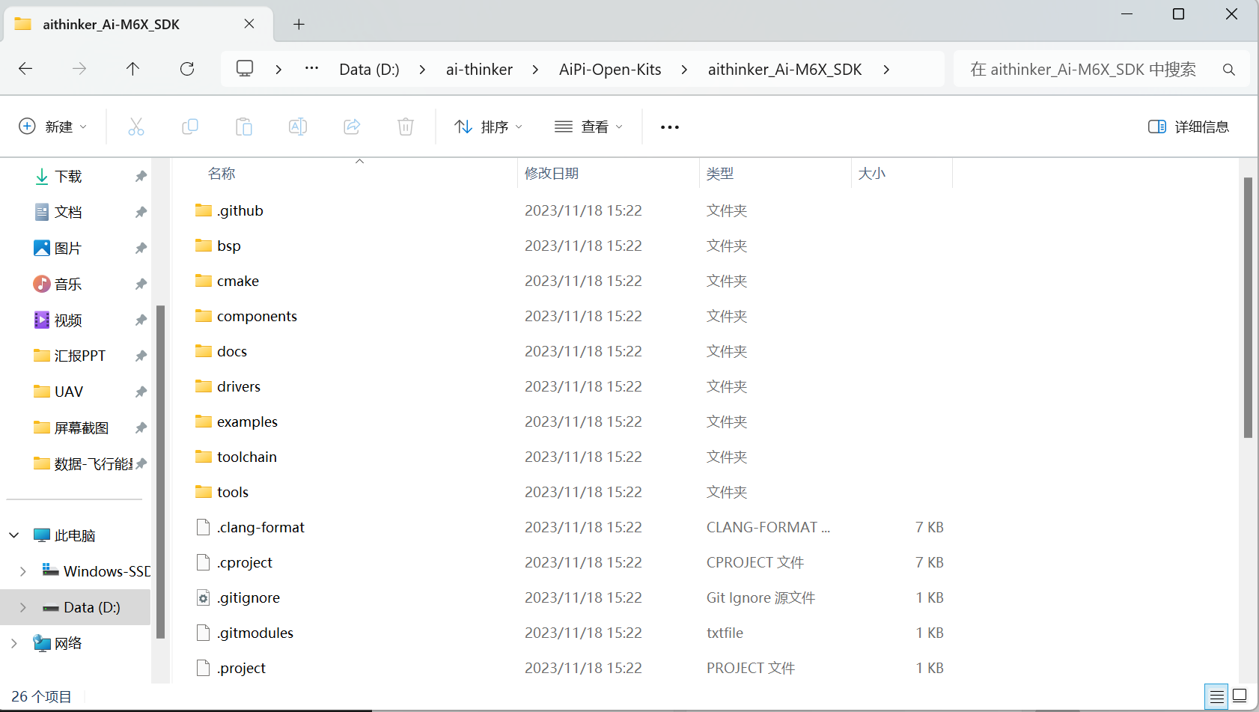This screenshot has height=712, width=1259.
Task: Sort by 类型 column header
Action: coord(720,174)
